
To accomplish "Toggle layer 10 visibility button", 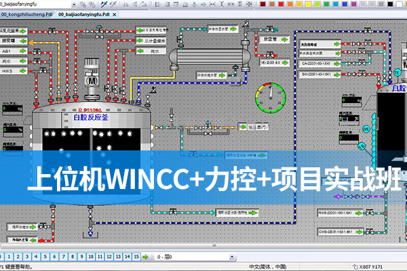I will (91, 257).
